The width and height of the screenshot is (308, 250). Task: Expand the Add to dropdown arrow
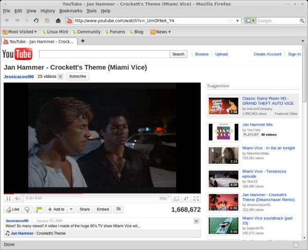pos(71,209)
